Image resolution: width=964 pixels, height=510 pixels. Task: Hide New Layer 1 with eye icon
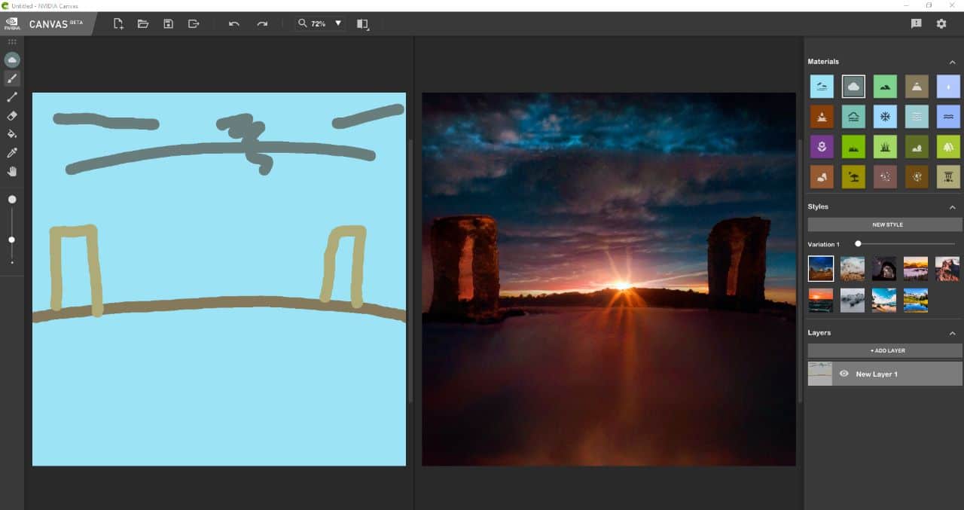pyautogui.click(x=843, y=374)
